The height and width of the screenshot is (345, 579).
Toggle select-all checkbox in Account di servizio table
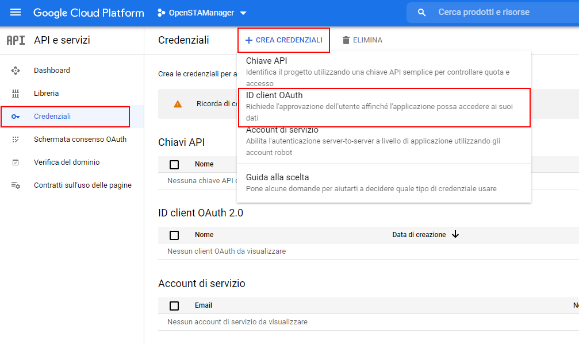coord(174,305)
